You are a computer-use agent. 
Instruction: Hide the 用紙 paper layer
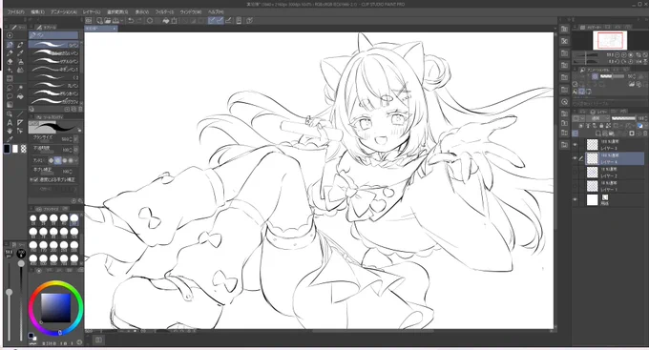(x=575, y=200)
